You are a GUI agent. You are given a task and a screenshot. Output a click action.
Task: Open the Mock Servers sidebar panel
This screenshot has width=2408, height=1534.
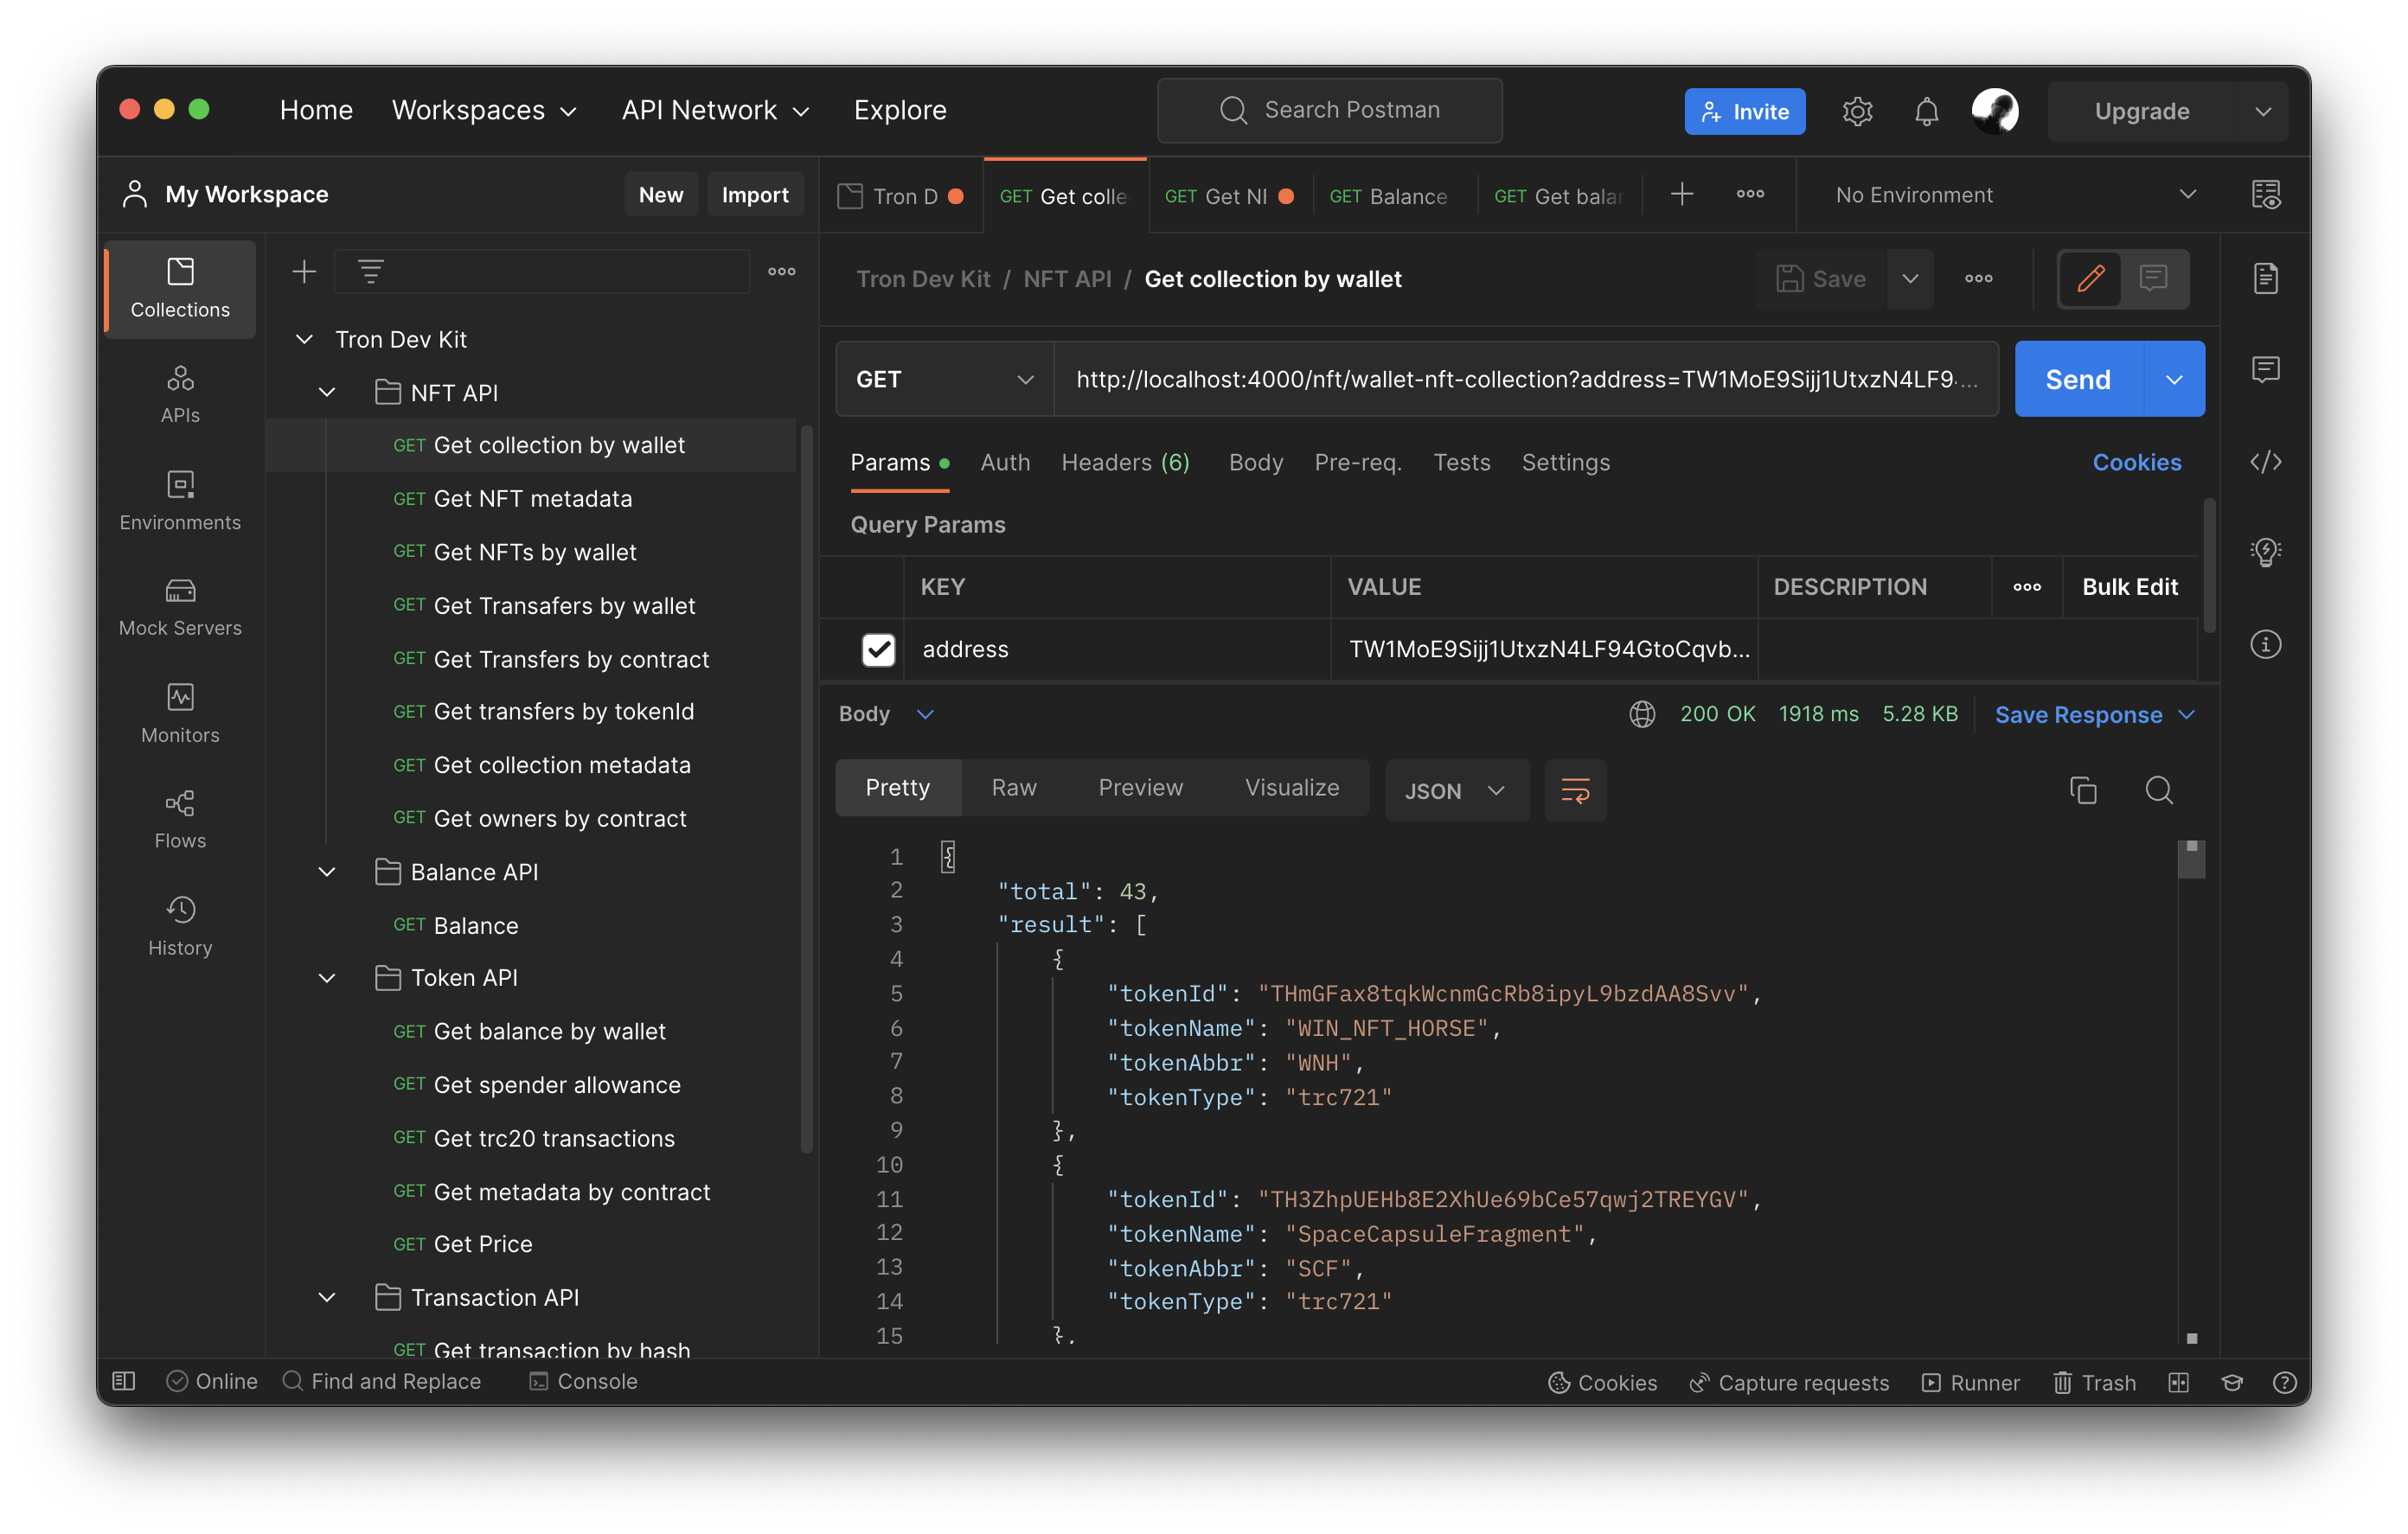(180, 606)
